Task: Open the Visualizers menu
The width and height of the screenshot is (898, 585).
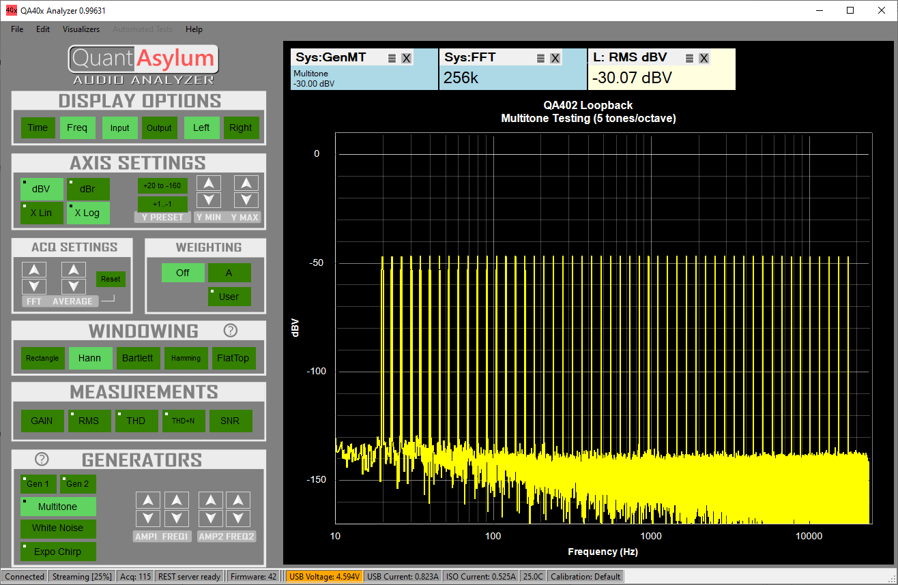Action: 81,29
